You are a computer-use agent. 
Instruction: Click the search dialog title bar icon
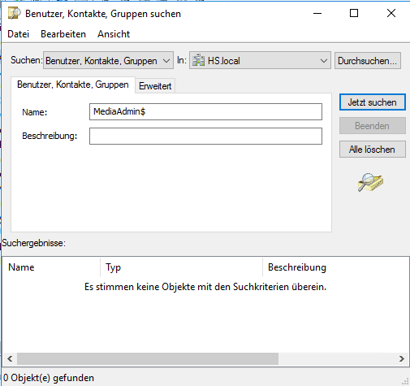(x=14, y=13)
